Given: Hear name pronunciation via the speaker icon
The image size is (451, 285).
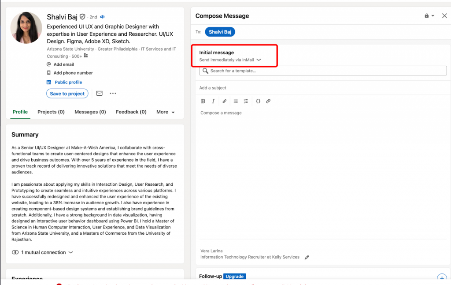Looking at the screenshot, I should click(x=102, y=17).
